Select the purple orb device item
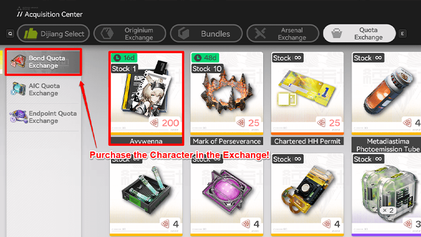 [x=227, y=196]
